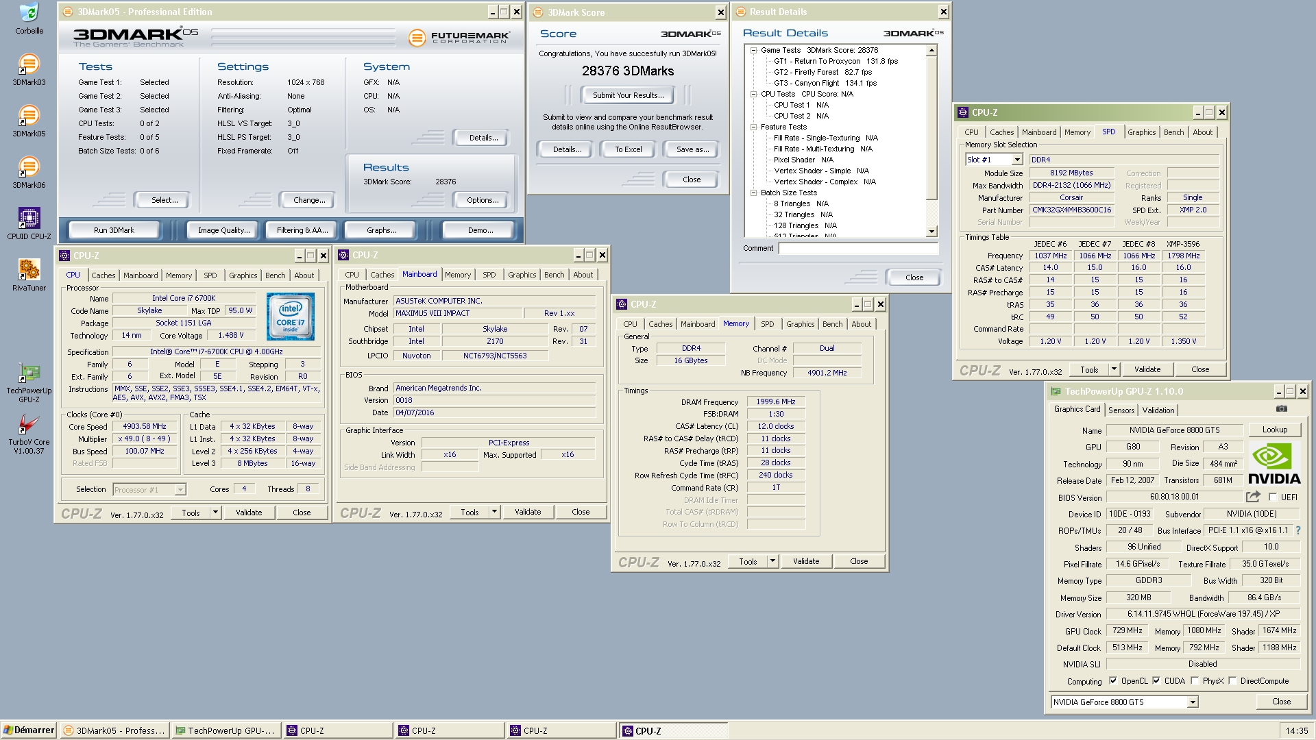Viewport: 1316px width, 740px height.
Task: Click the Graphs button in 3DMark05
Action: pyautogui.click(x=381, y=230)
